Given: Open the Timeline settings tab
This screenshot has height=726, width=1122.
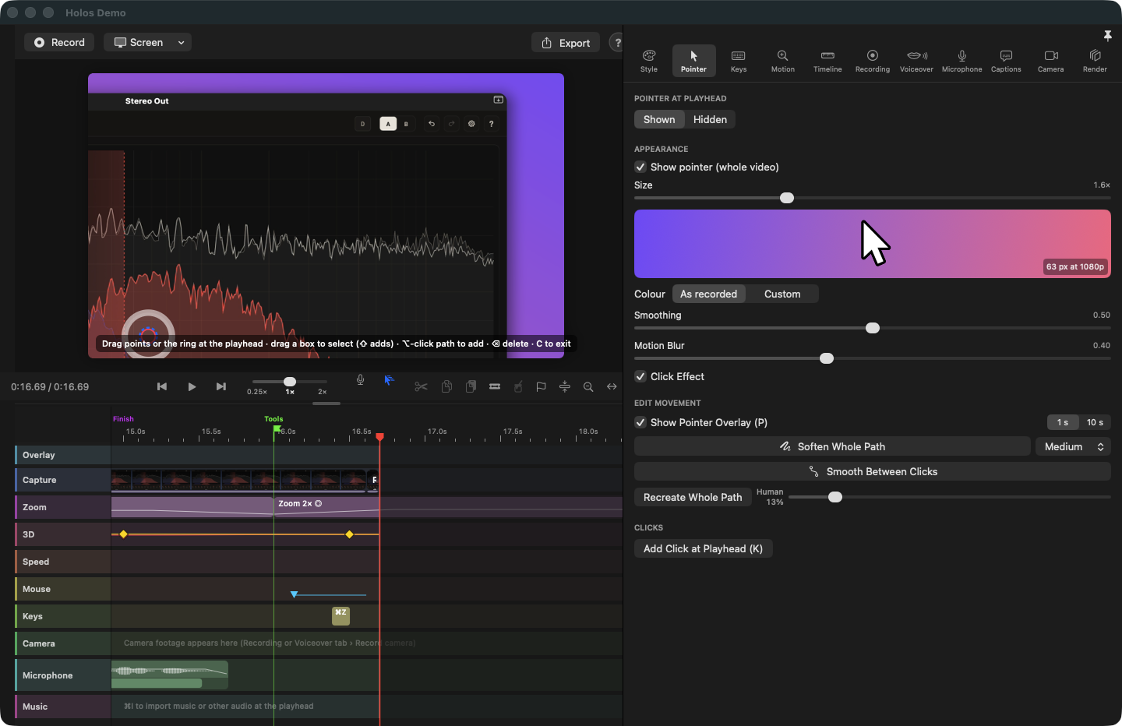Looking at the screenshot, I should [827, 61].
